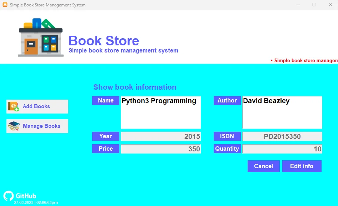
Task: Click the red scrolling marquee text
Action: point(304,61)
